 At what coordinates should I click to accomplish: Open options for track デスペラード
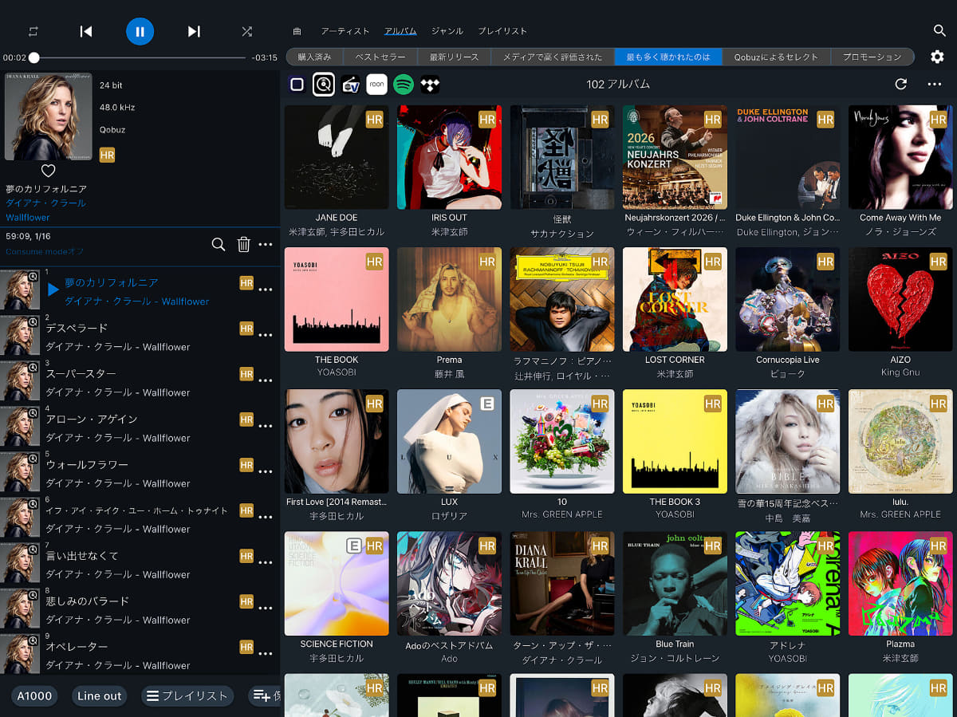point(266,336)
